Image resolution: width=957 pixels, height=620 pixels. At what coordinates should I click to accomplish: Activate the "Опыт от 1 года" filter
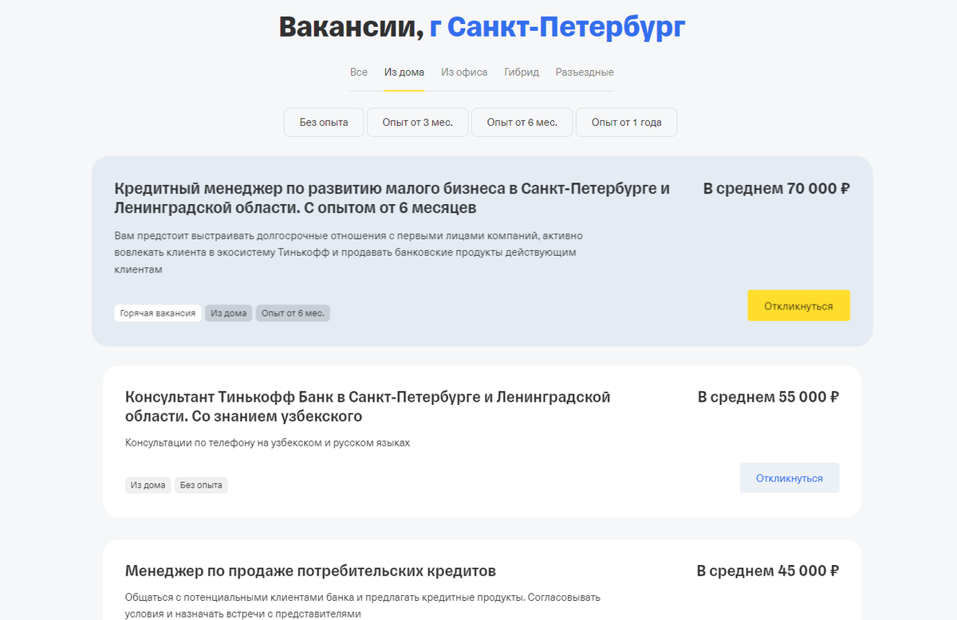[x=626, y=122]
